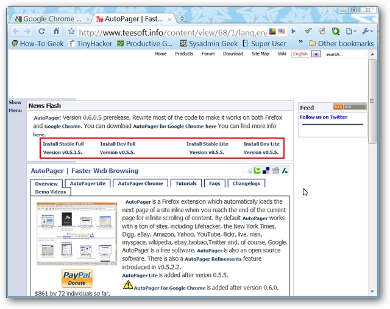
Task: Open the Changelogs tab
Action: point(246,184)
